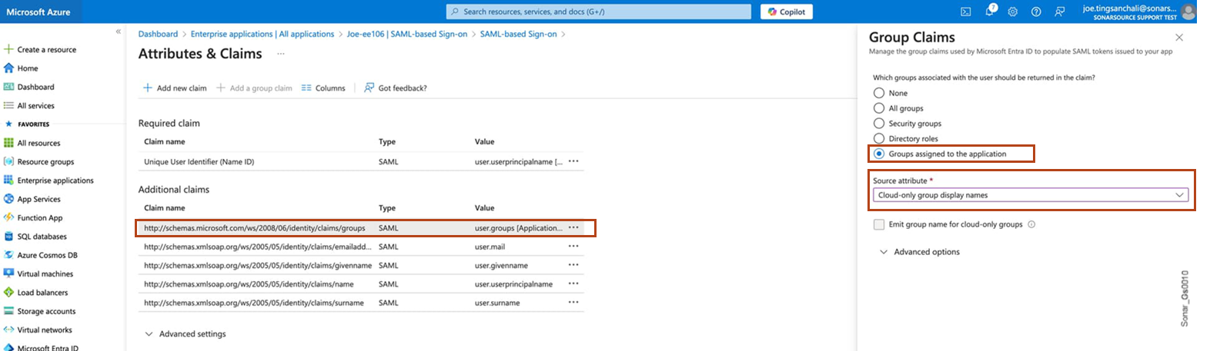
Task: Click the search resources input field
Action: pyautogui.click(x=599, y=12)
